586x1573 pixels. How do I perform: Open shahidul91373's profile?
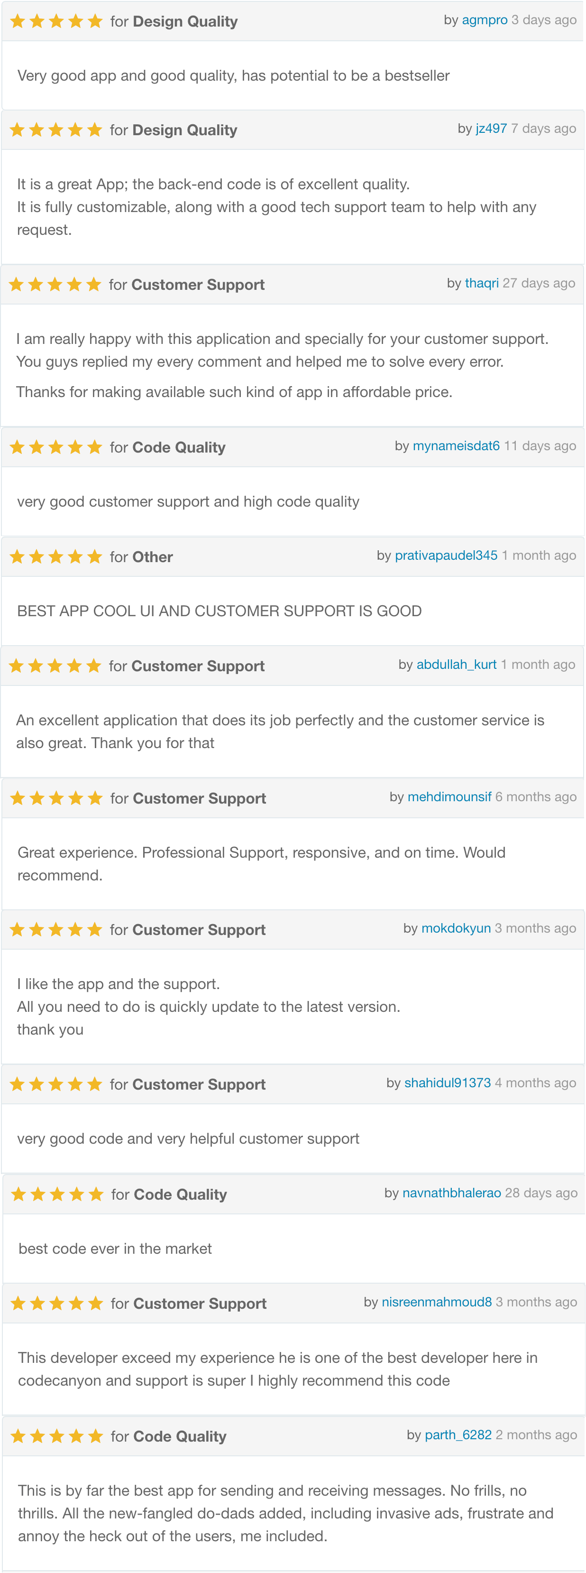[447, 1083]
